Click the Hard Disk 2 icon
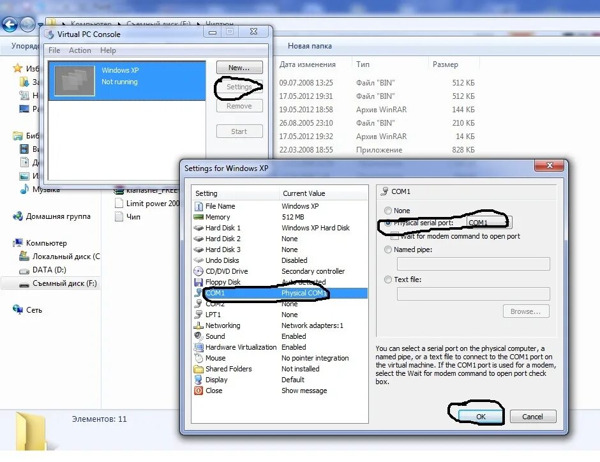Screen dimensions: 600x462 tap(199, 239)
